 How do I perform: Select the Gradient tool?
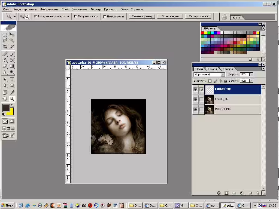pos(12,66)
